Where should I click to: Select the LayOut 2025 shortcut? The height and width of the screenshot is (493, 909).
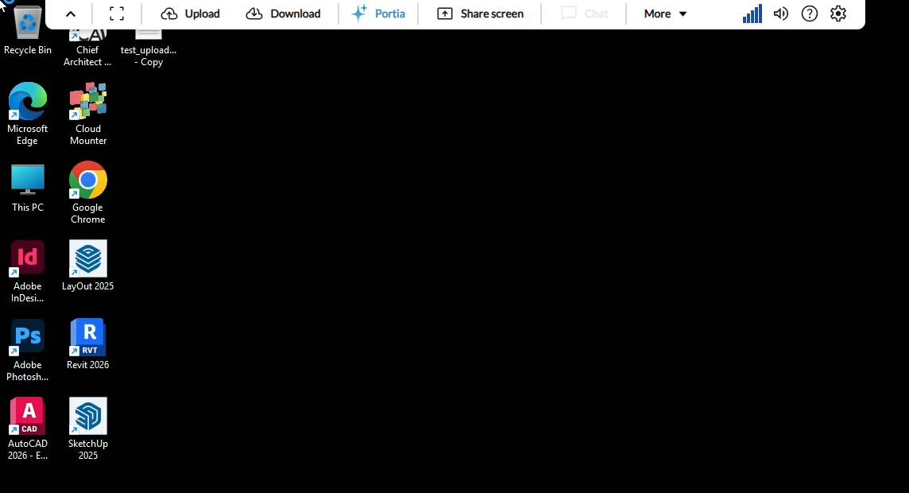click(88, 265)
